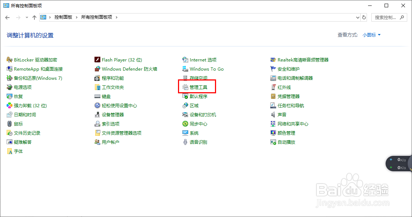Viewport: 412px width, 217px height.
Task: Click 任务栏和导航 link
Action: pos(291,105)
